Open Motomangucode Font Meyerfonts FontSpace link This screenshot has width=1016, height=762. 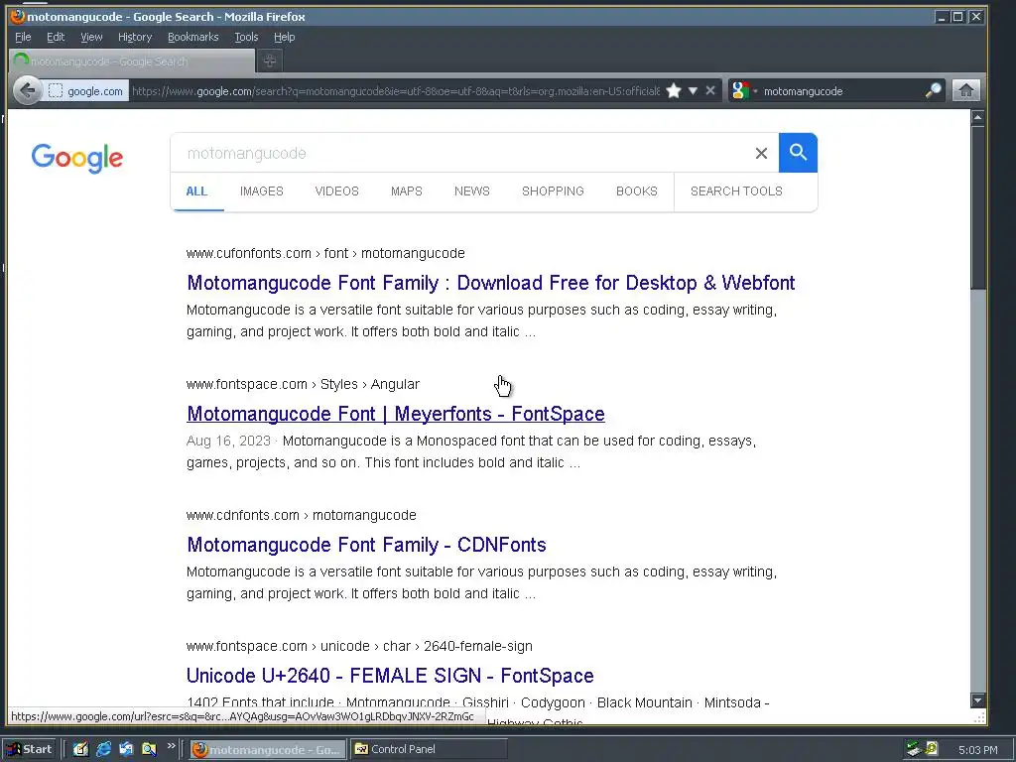click(395, 414)
